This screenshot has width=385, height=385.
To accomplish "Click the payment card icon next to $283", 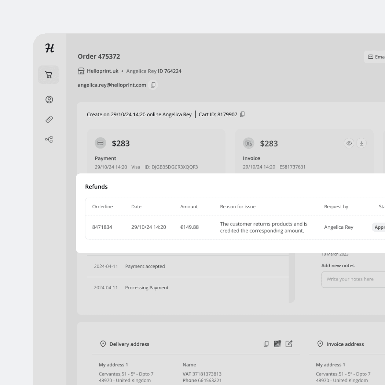I will pos(100,143).
